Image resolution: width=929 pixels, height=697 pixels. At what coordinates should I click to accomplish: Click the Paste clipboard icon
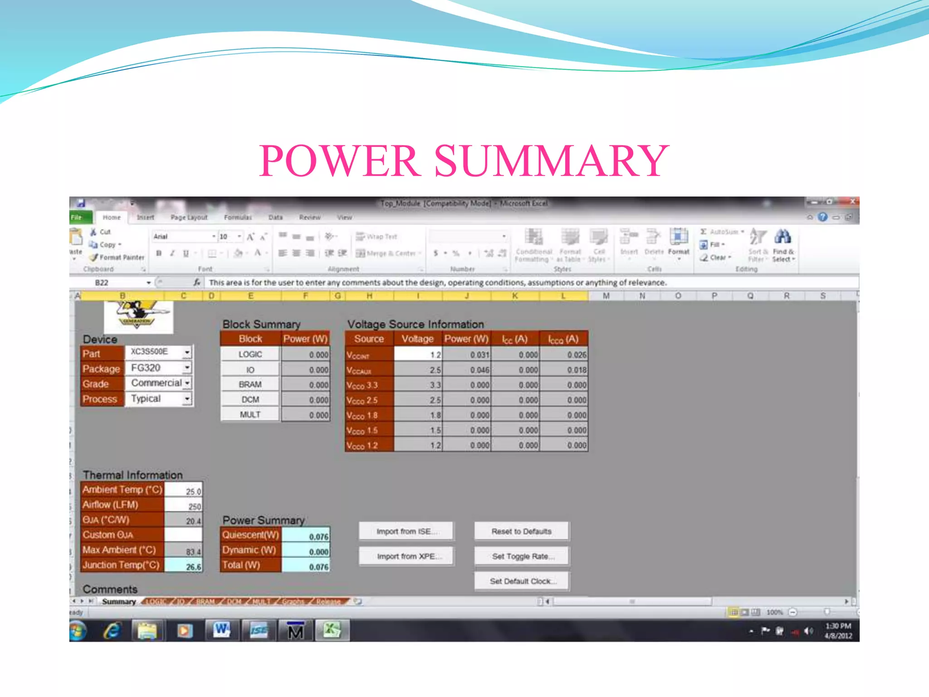coord(75,236)
